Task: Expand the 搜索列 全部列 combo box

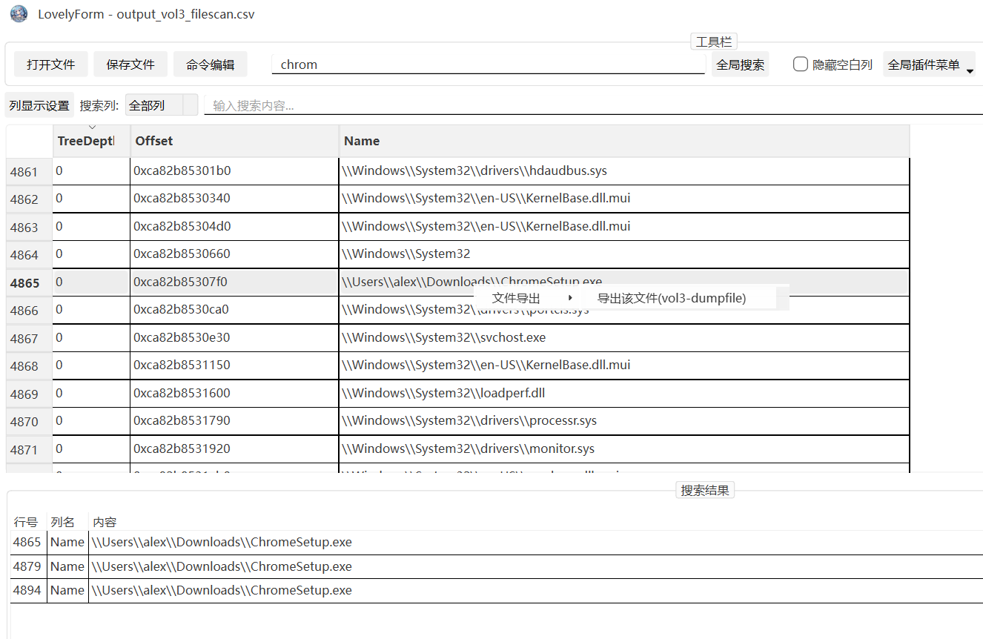Action: pyautogui.click(x=162, y=105)
